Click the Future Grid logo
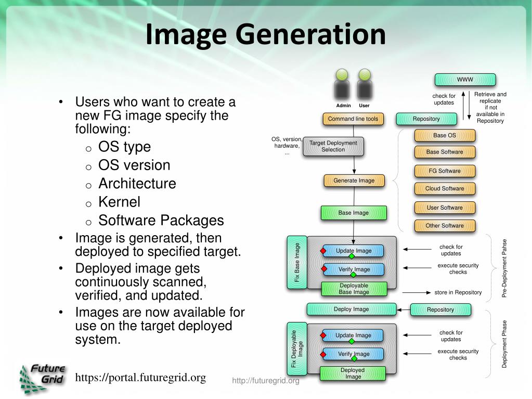 pyautogui.click(x=43, y=379)
